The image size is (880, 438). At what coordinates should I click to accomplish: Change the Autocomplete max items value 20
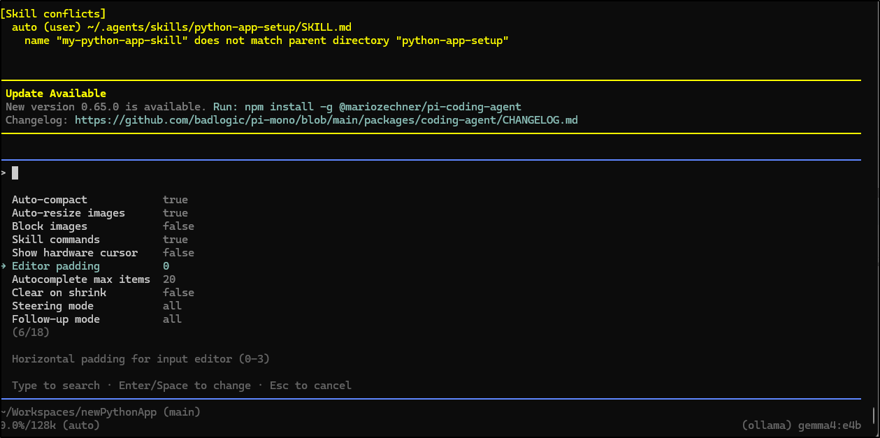tap(168, 279)
